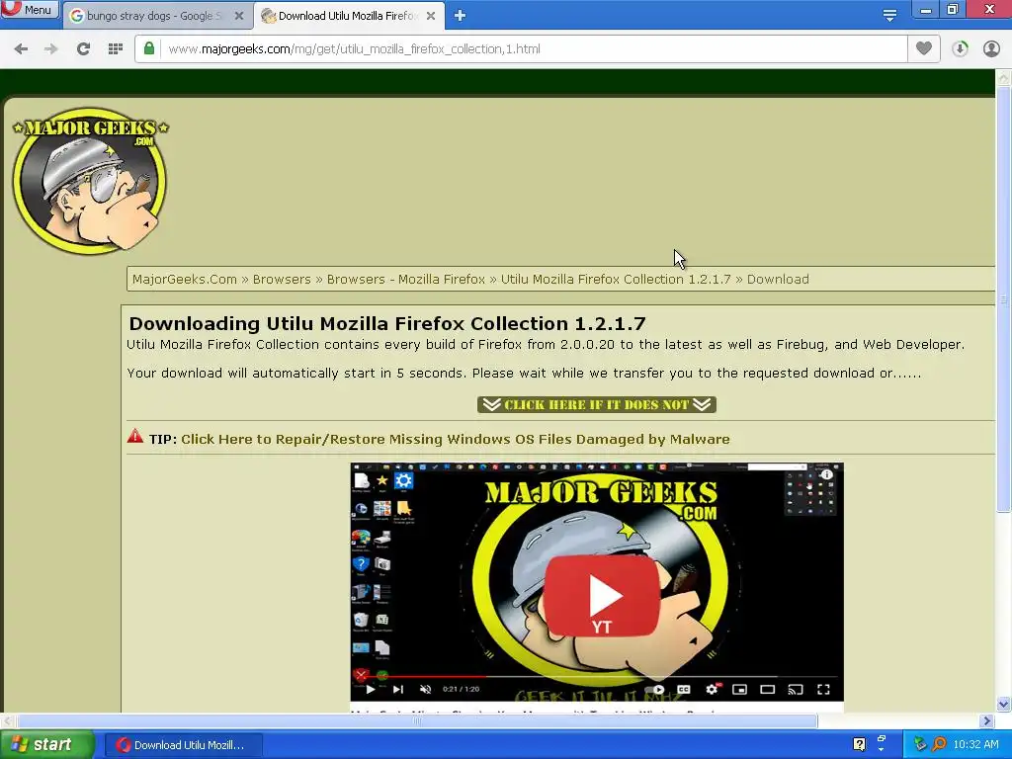Image resolution: width=1012 pixels, height=759 pixels.
Task: Go back to the previous page
Action: pos(21,49)
